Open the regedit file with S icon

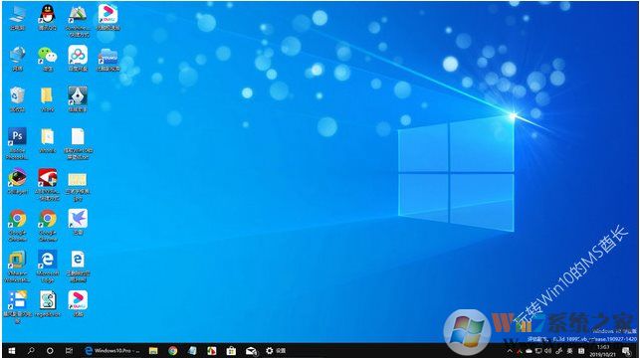(48, 303)
